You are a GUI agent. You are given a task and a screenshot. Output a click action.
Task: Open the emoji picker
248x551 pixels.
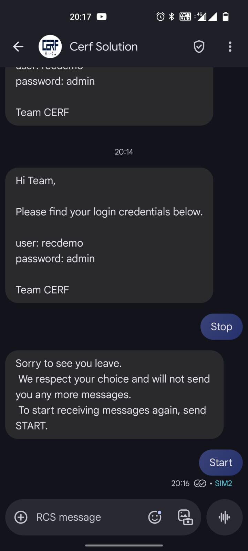(155, 517)
